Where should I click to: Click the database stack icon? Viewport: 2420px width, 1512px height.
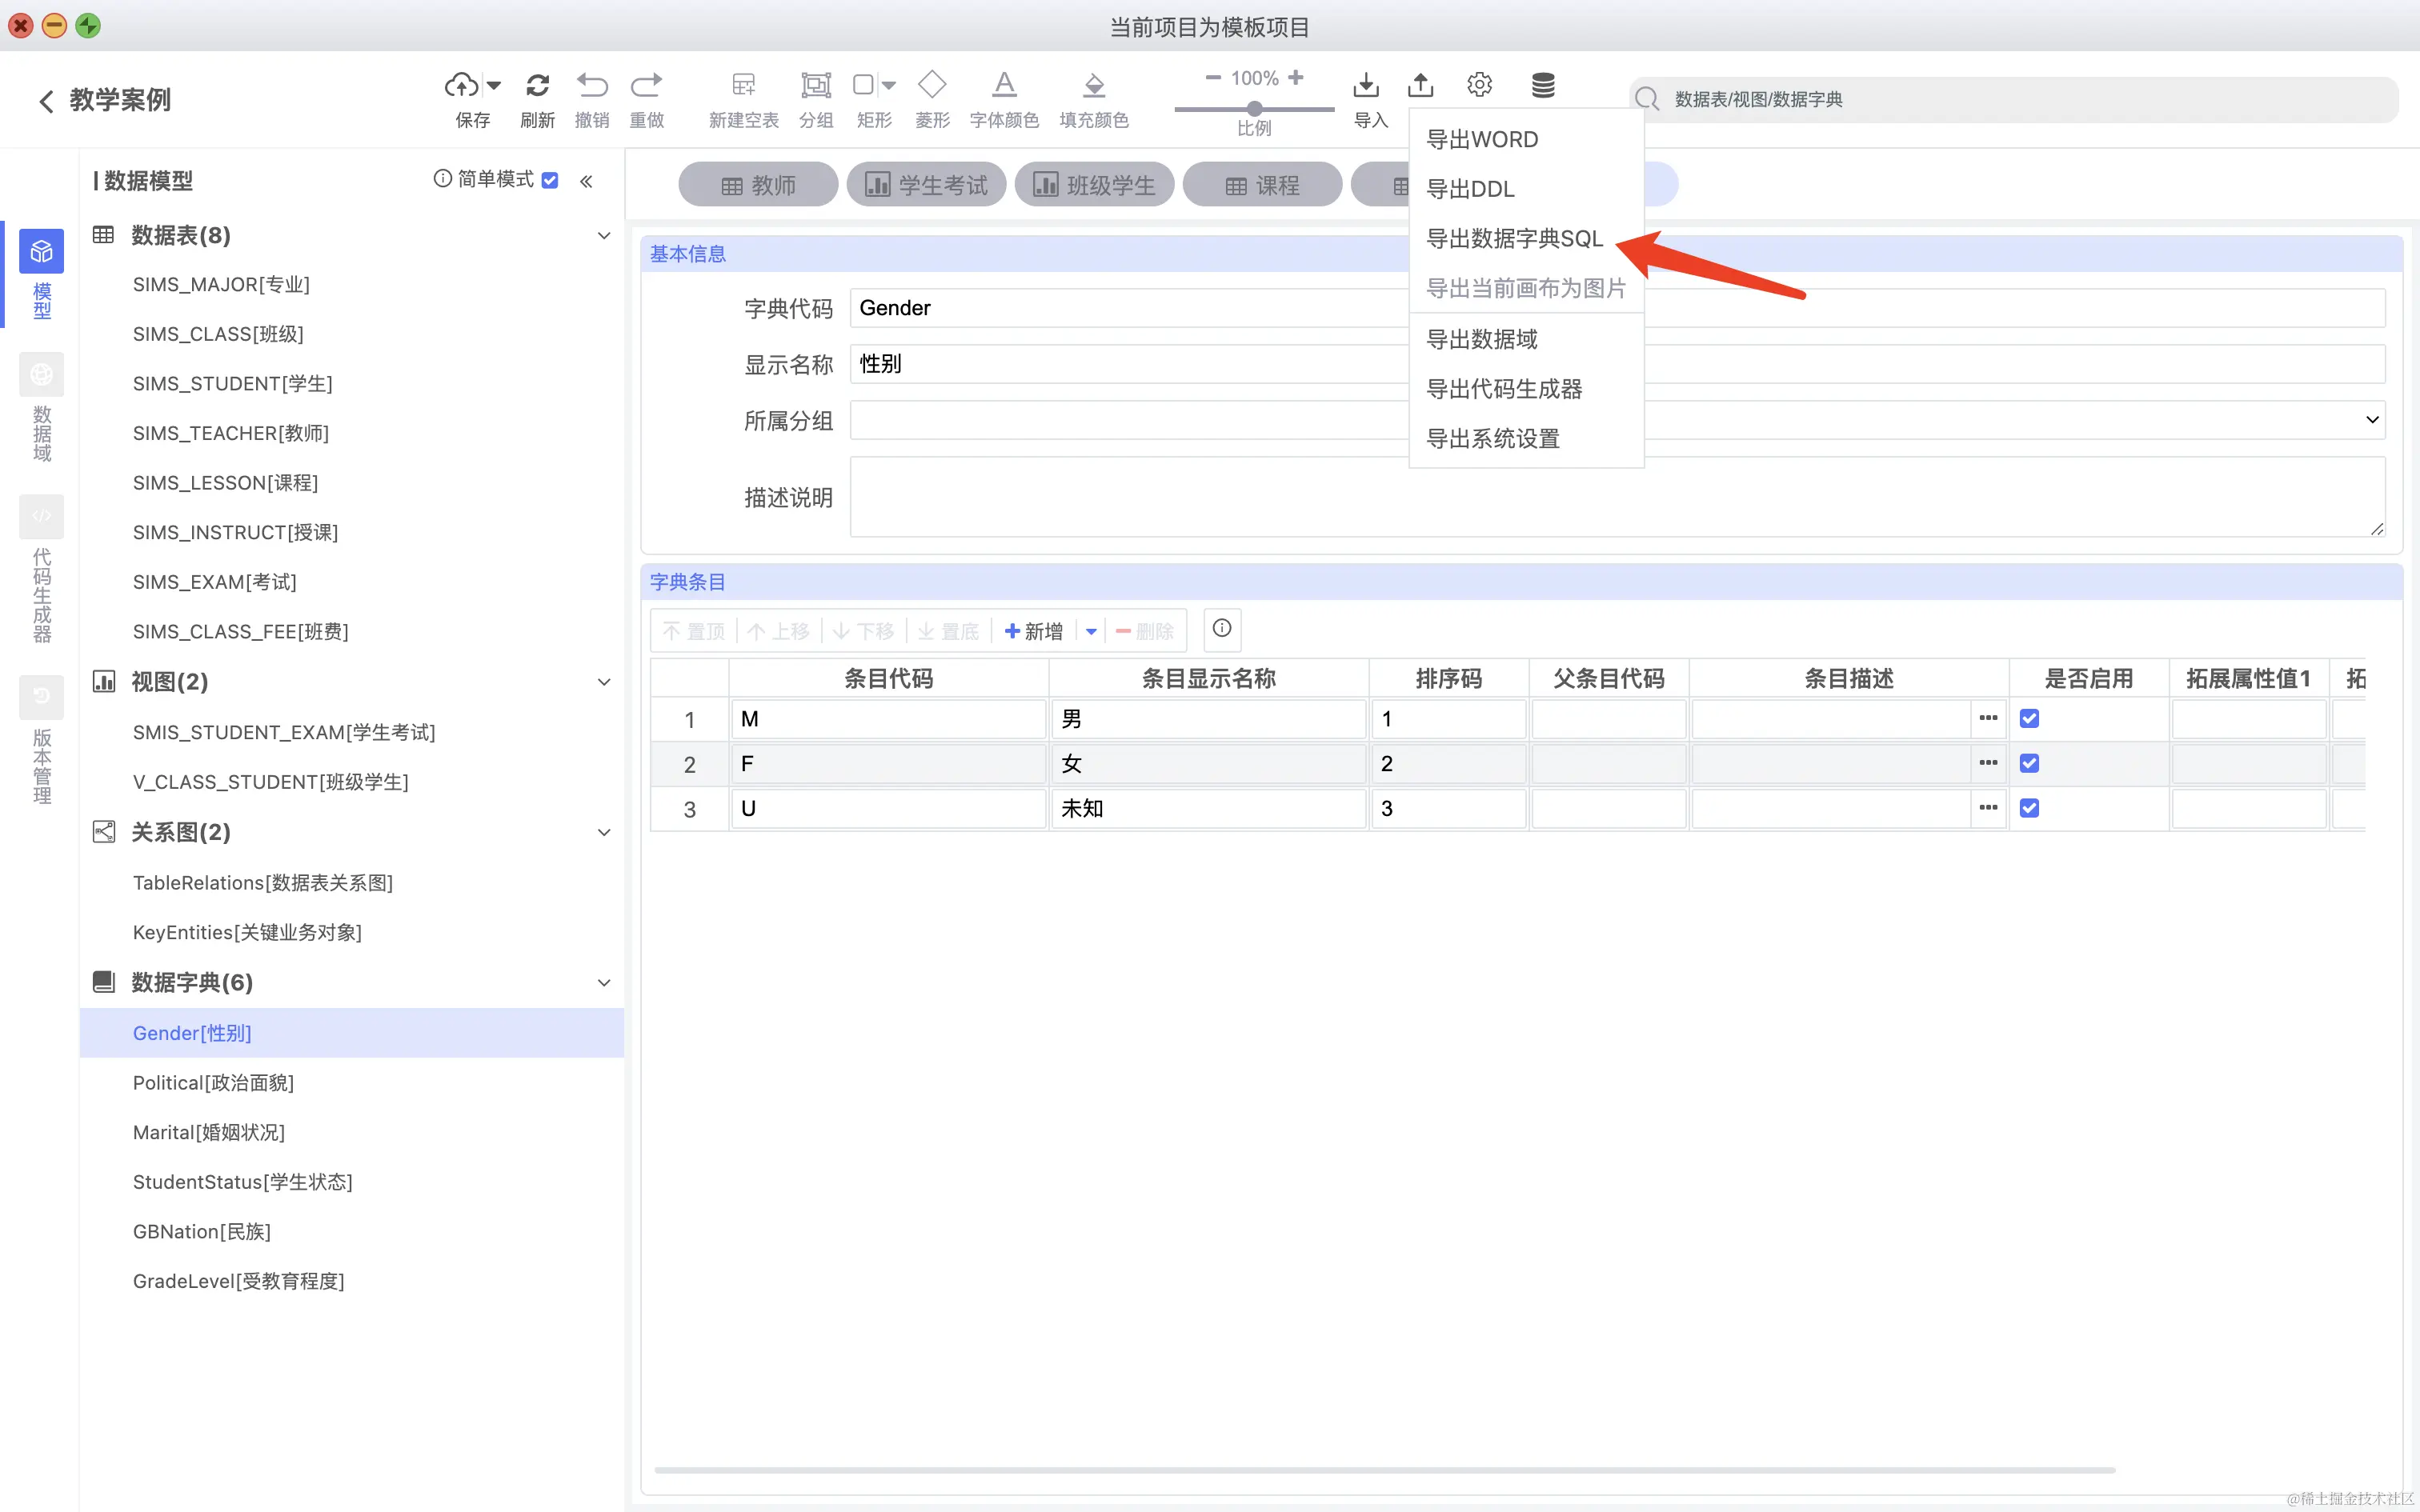1543,85
